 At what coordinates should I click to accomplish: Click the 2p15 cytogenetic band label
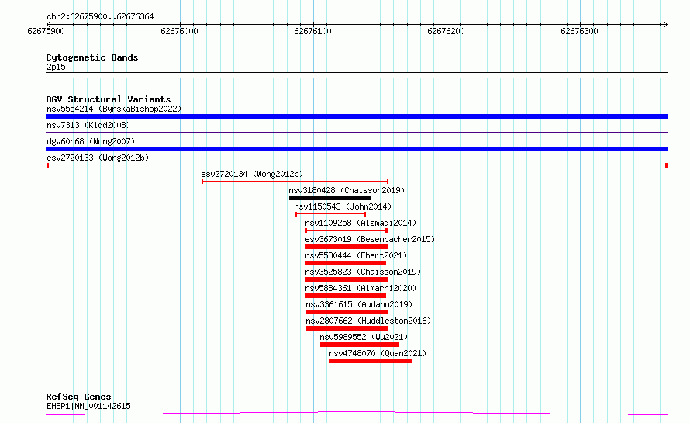coord(56,67)
